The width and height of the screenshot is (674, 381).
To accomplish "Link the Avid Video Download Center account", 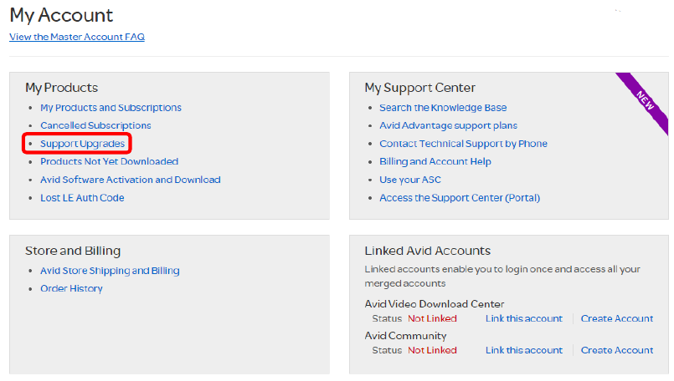I will click(523, 318).
